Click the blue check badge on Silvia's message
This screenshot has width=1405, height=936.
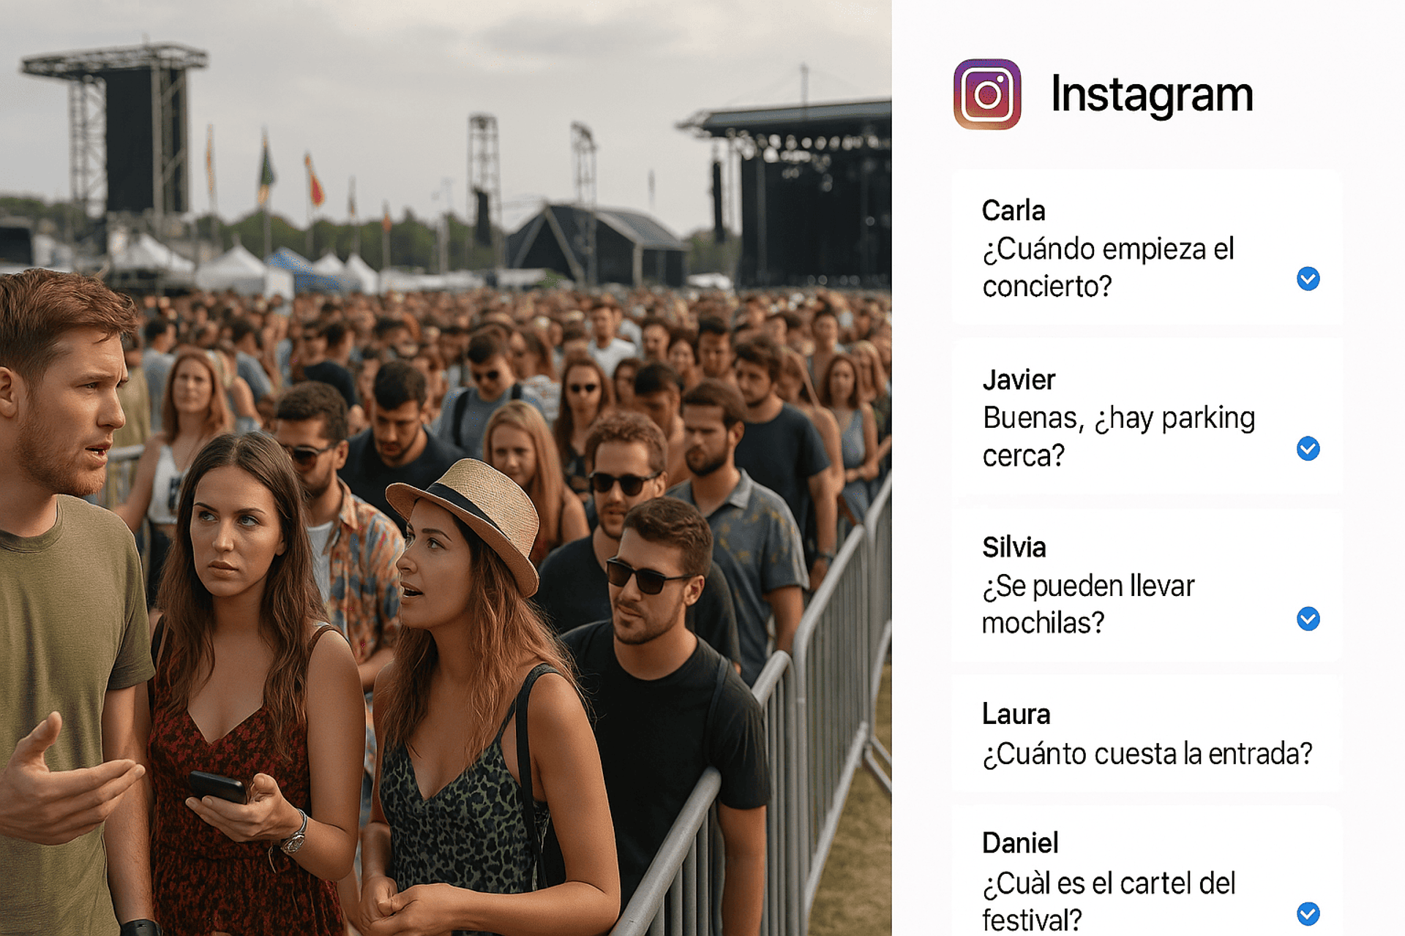click(1308, 619)
